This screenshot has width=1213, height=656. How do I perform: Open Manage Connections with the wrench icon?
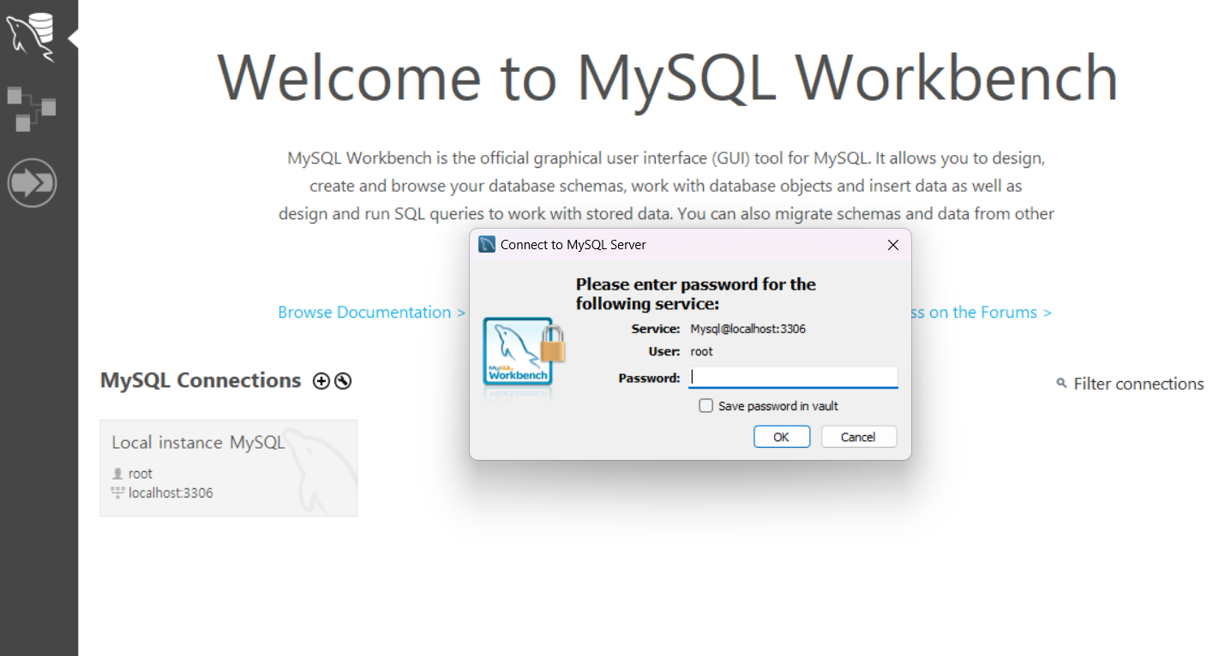point(343,381)
